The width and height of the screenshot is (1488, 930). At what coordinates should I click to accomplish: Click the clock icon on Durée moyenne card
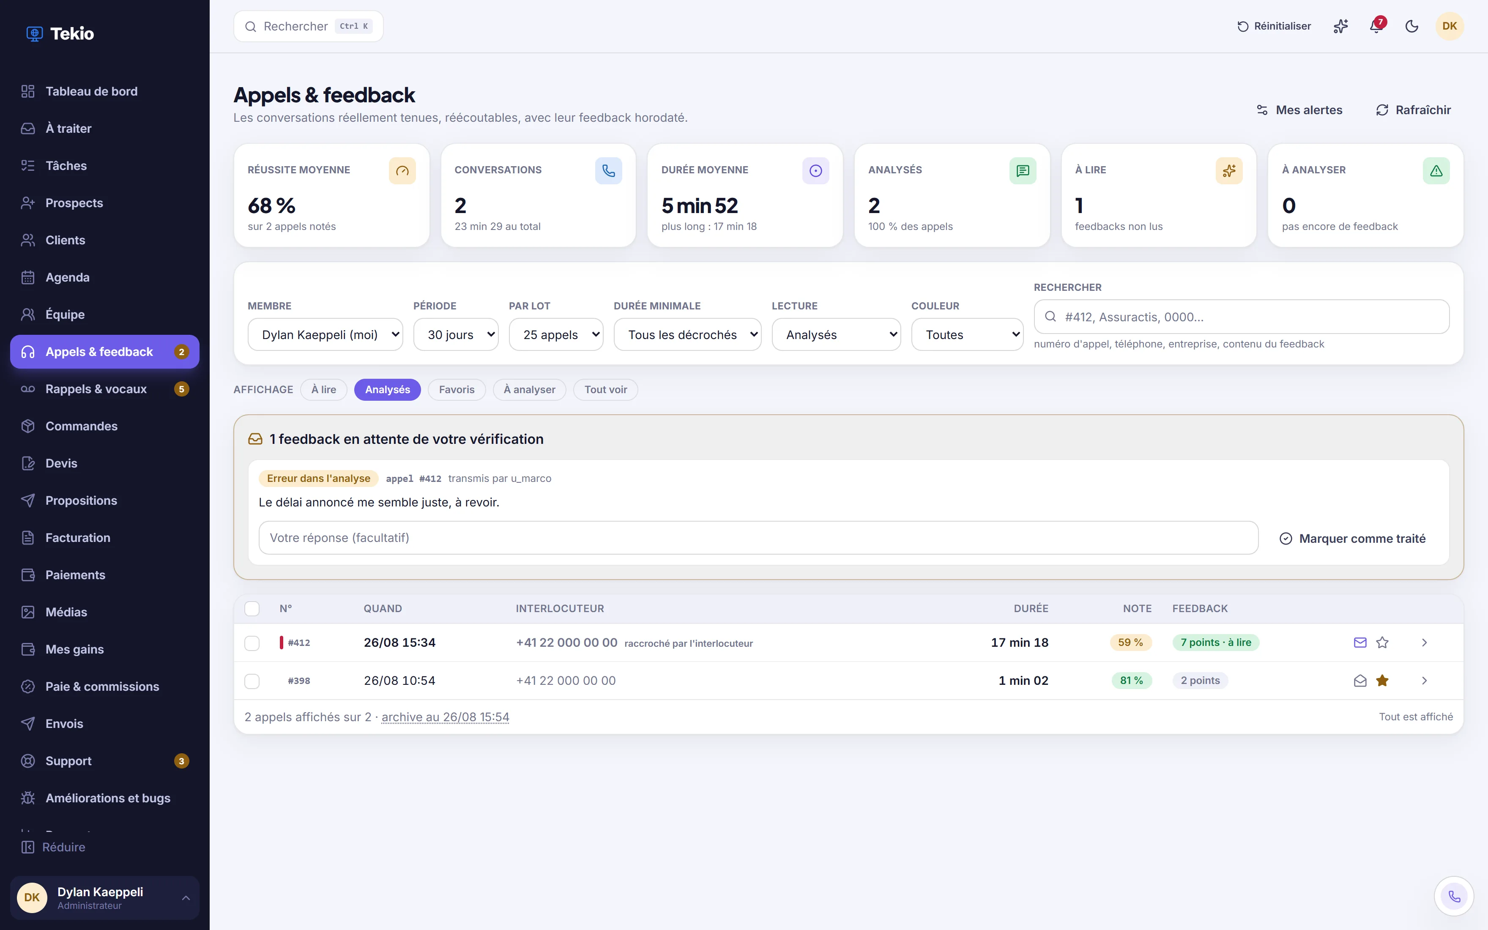816,171
